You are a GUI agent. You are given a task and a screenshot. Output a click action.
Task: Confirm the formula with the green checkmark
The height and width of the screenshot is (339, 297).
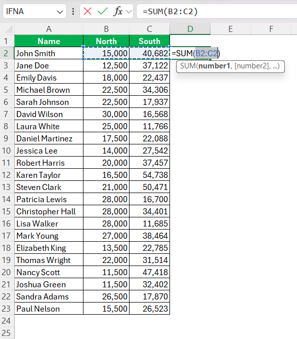coord(103,11)
